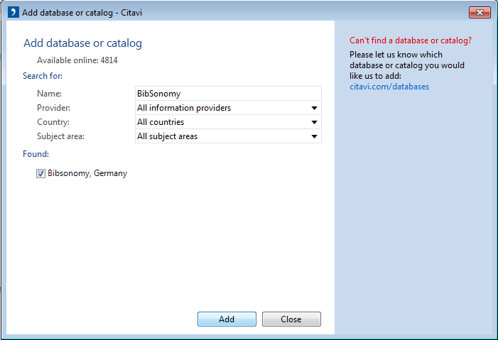This screenshot has width=498, height=340.
Task: Click the 'Can't find a database or catalog?' heading
Action: 411,40
